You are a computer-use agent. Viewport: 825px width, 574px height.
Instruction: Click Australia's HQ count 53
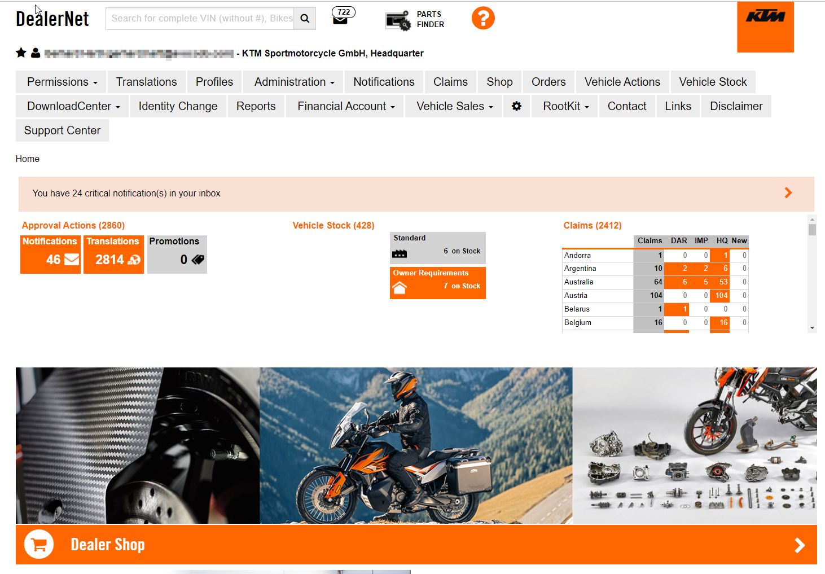(x=719, y=282)
